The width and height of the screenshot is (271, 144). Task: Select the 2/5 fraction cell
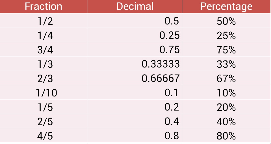coord(44,121)
